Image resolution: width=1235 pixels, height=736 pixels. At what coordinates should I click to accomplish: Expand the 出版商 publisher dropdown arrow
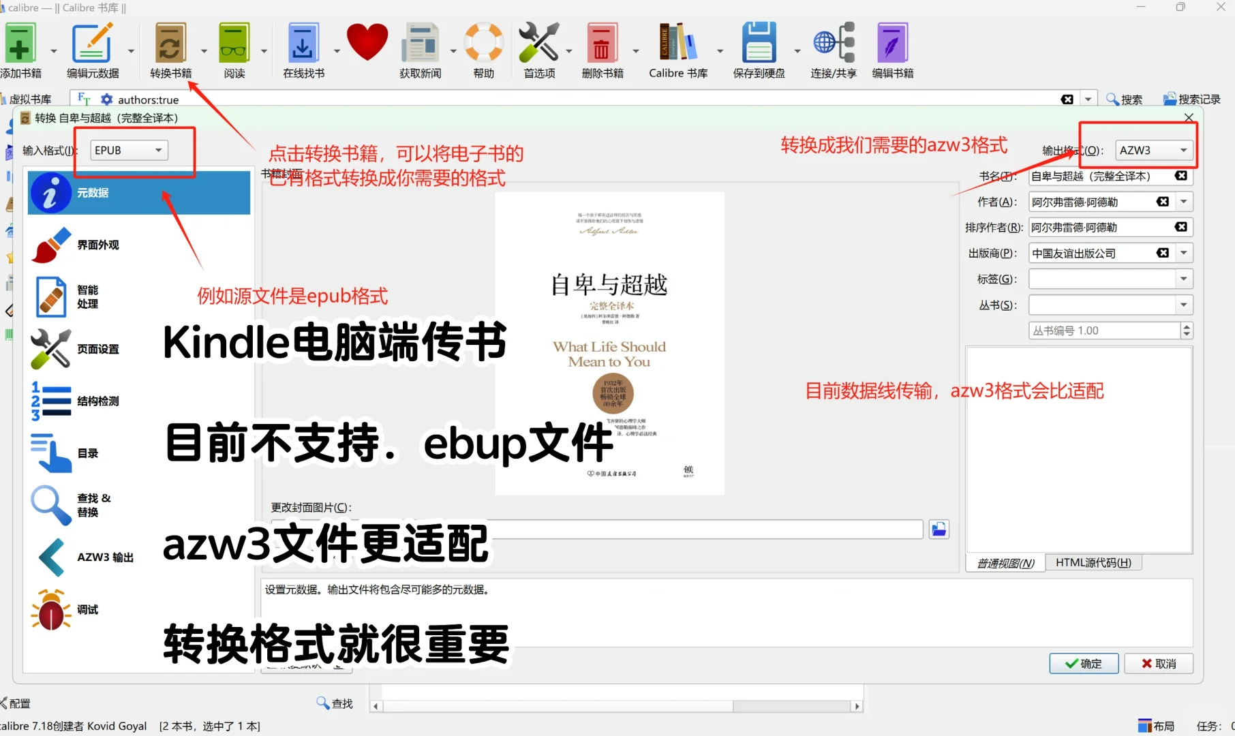coord(1184,253)
